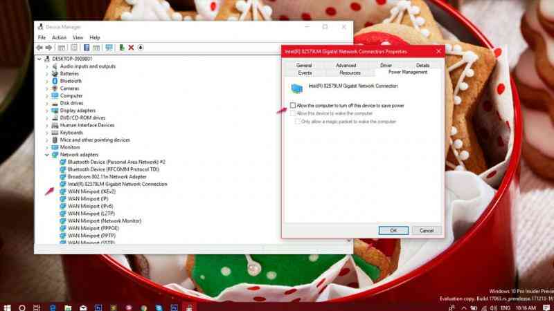The width and height of the screenshot is (554, 311).
Task: Switch to the Driver tab
Action: tap(386, 65)
